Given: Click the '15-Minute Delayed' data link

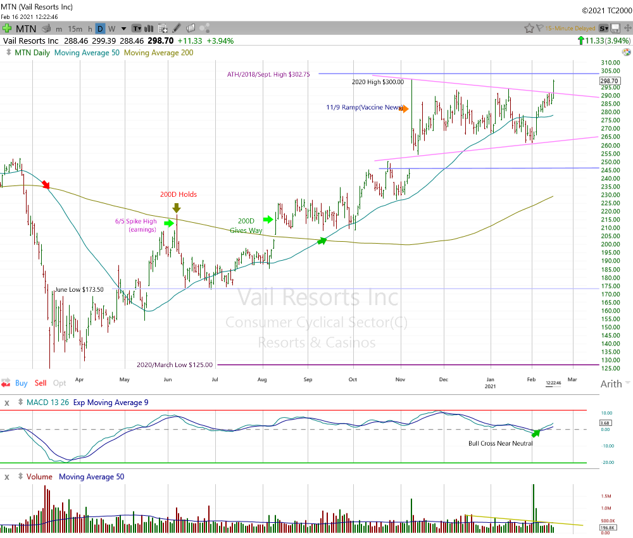Looking at the screenshot, I should [570, 28].
